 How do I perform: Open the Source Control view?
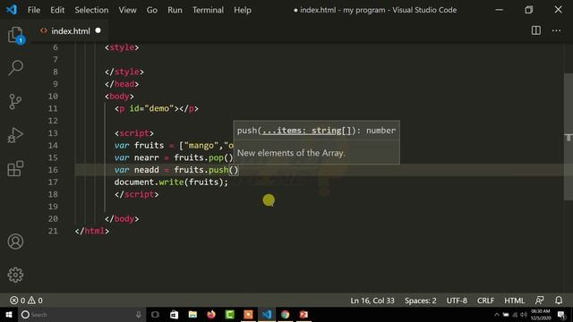coord(15,101)
